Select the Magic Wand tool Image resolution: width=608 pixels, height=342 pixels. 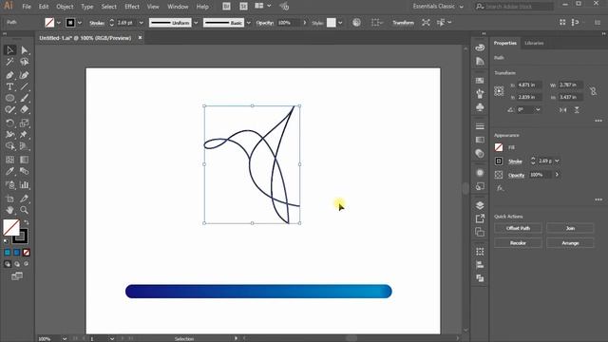click(x=10, y=62)
